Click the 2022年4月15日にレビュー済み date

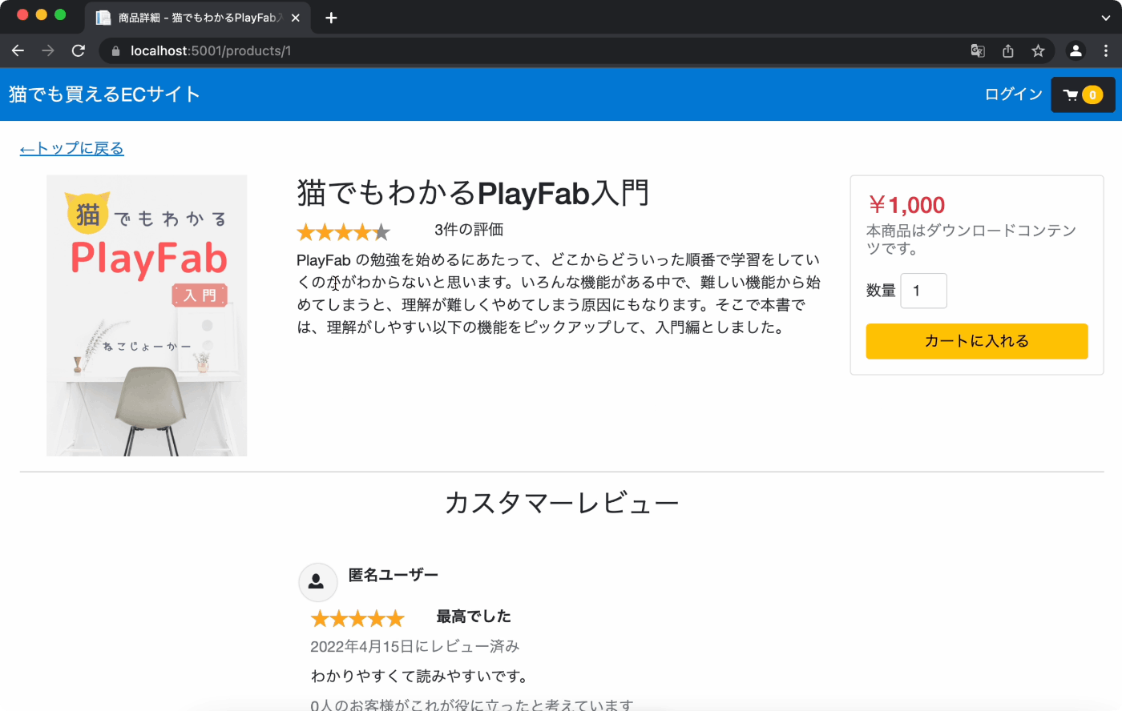coord(415,646)
